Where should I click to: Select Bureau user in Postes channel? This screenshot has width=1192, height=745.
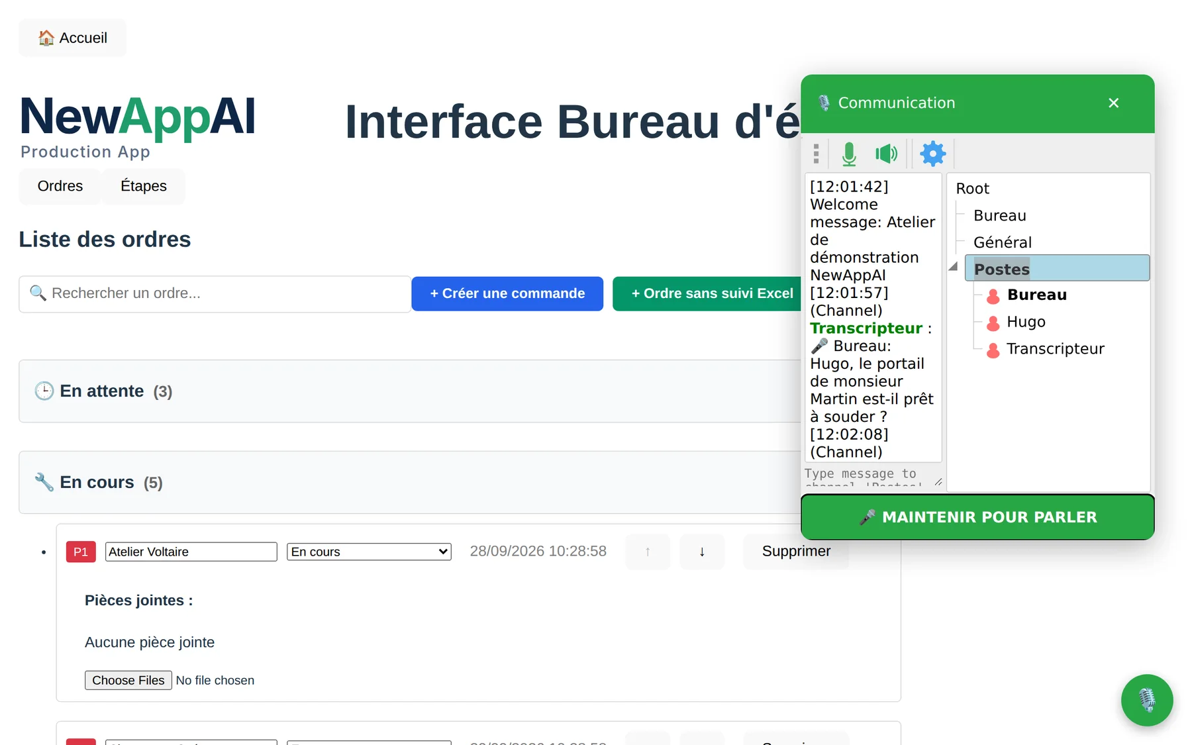(x=1036, y=295)
